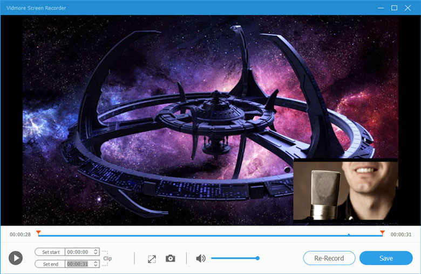Click the volume slider handle
This screenshot has width=421, height=274.
257,258
